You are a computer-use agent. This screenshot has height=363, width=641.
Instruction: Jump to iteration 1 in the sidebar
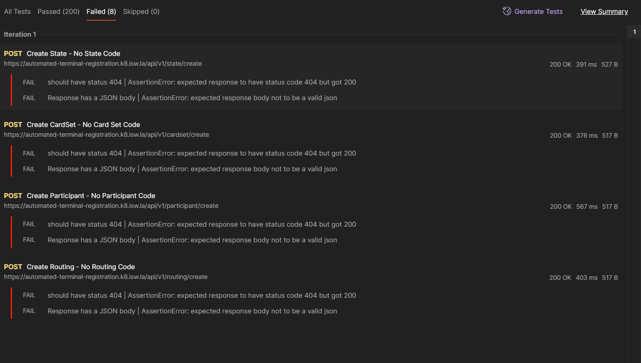click(x=634, y=32)
